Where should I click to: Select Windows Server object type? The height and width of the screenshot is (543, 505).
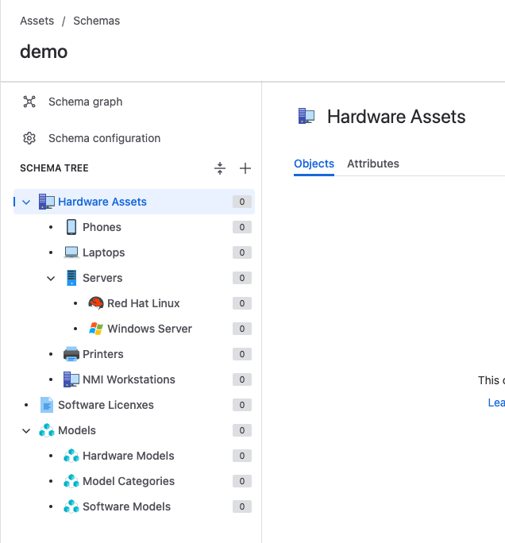point(149,329)
